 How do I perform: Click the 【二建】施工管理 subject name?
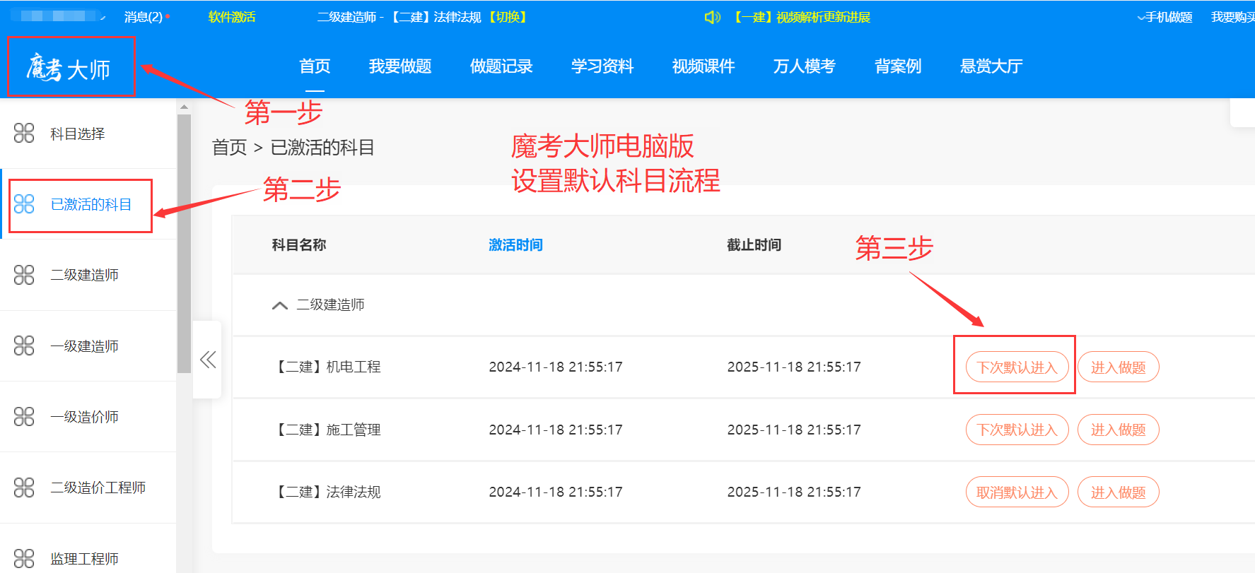326,430
